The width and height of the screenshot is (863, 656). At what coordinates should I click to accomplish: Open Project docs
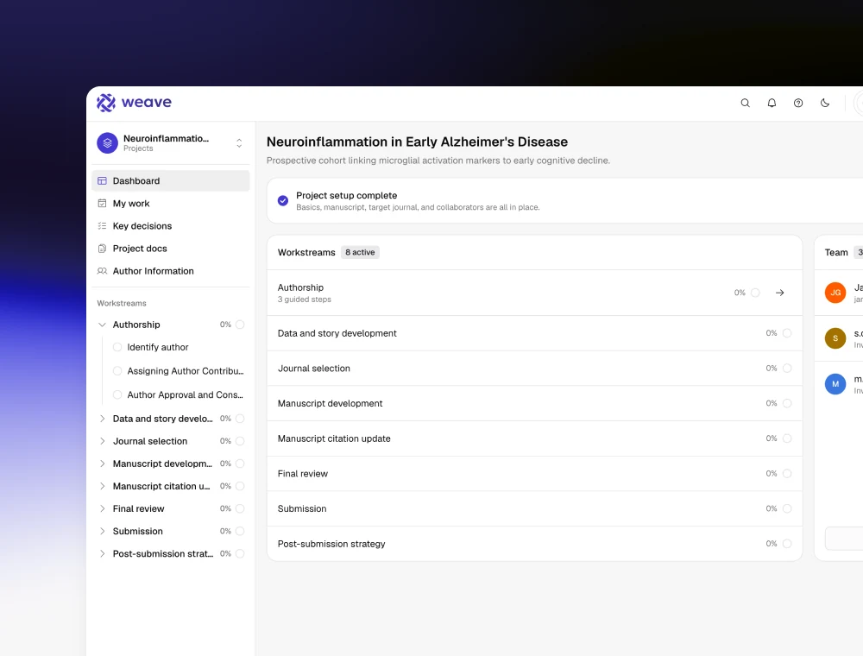pyautogui.click(x=171, y=249)
